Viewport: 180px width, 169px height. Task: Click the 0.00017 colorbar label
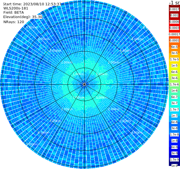174,34
